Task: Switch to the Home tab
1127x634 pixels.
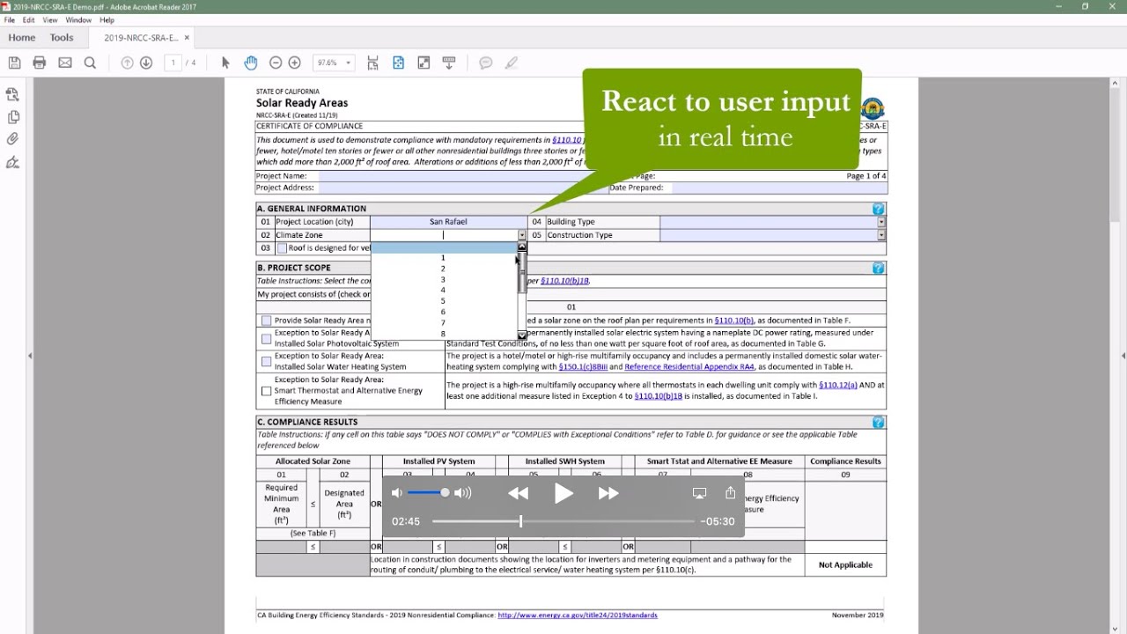Action: coord(22,38)
